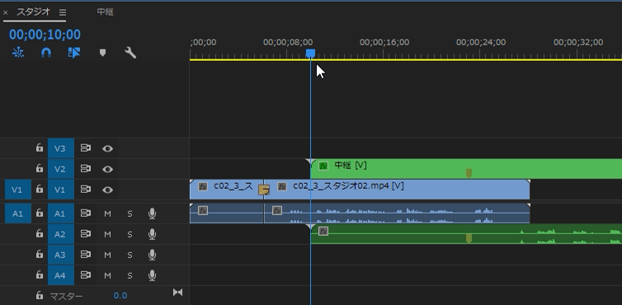The width and height of the screenshot is (622, 305).
Task: Hide track V1 output with eye
Action: (107, 190)
